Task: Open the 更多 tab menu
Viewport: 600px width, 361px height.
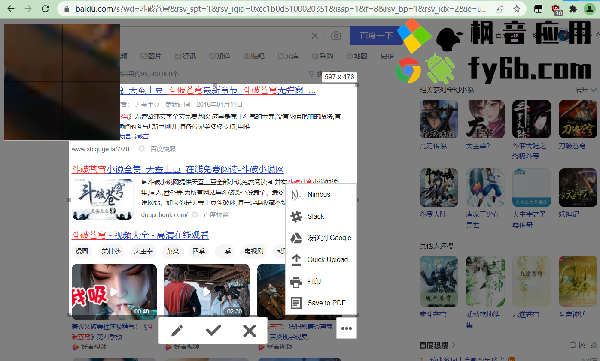Action: (x=387, y=56)
